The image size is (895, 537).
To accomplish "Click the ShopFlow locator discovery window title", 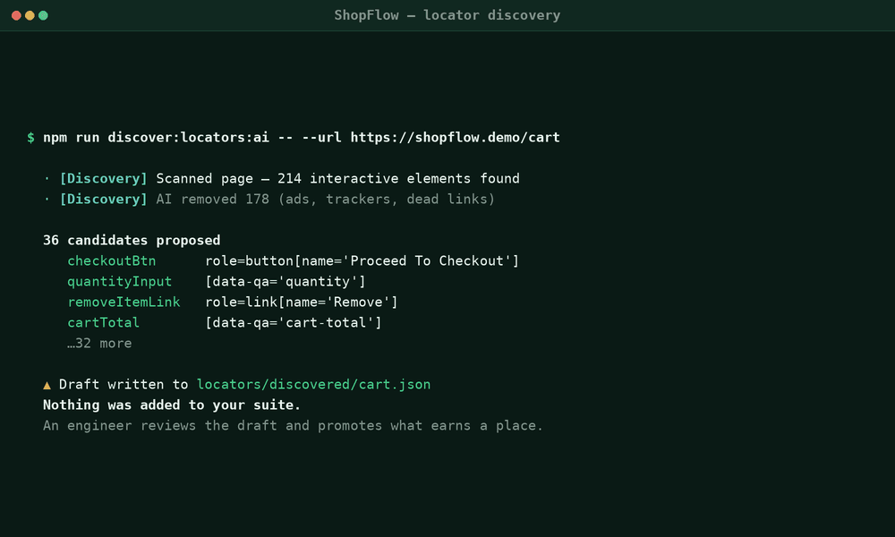I will 447,15.
